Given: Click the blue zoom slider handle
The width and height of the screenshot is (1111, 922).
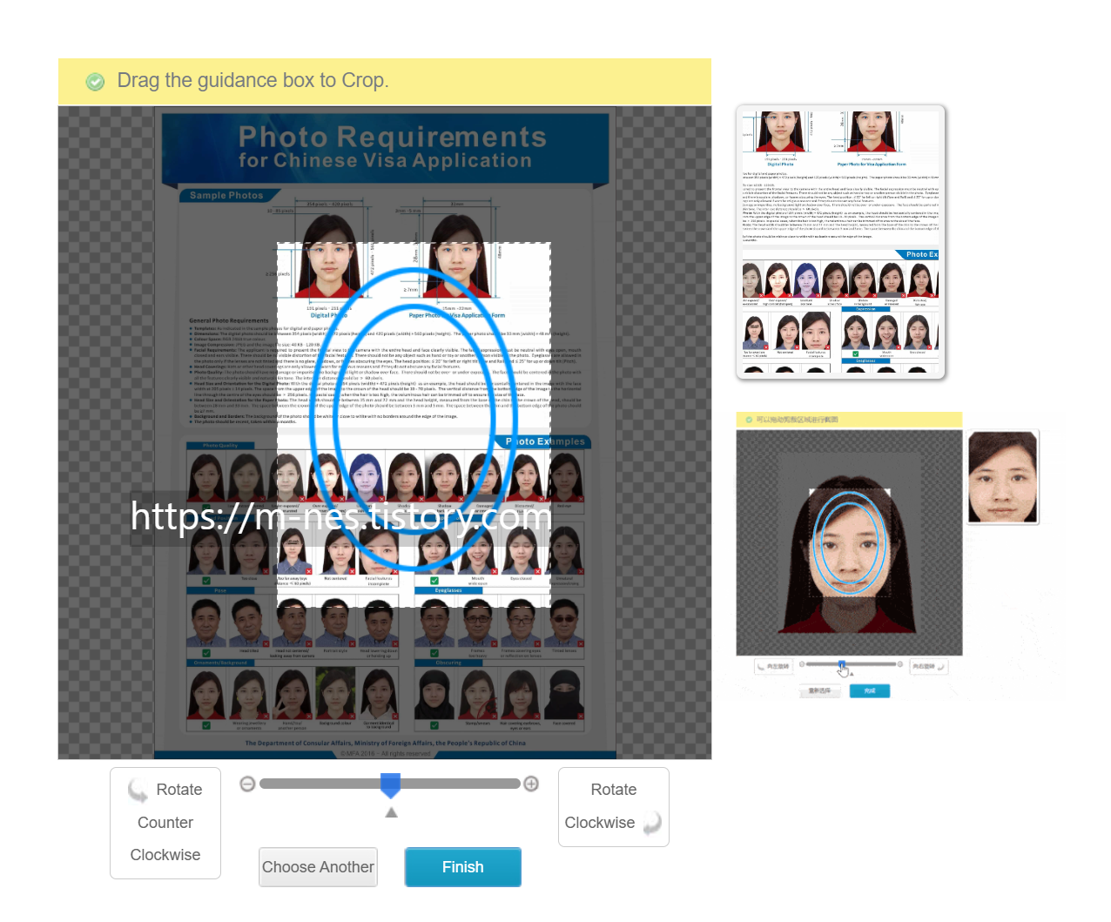Looking at the screenshot, I should [x=391, y=784].
